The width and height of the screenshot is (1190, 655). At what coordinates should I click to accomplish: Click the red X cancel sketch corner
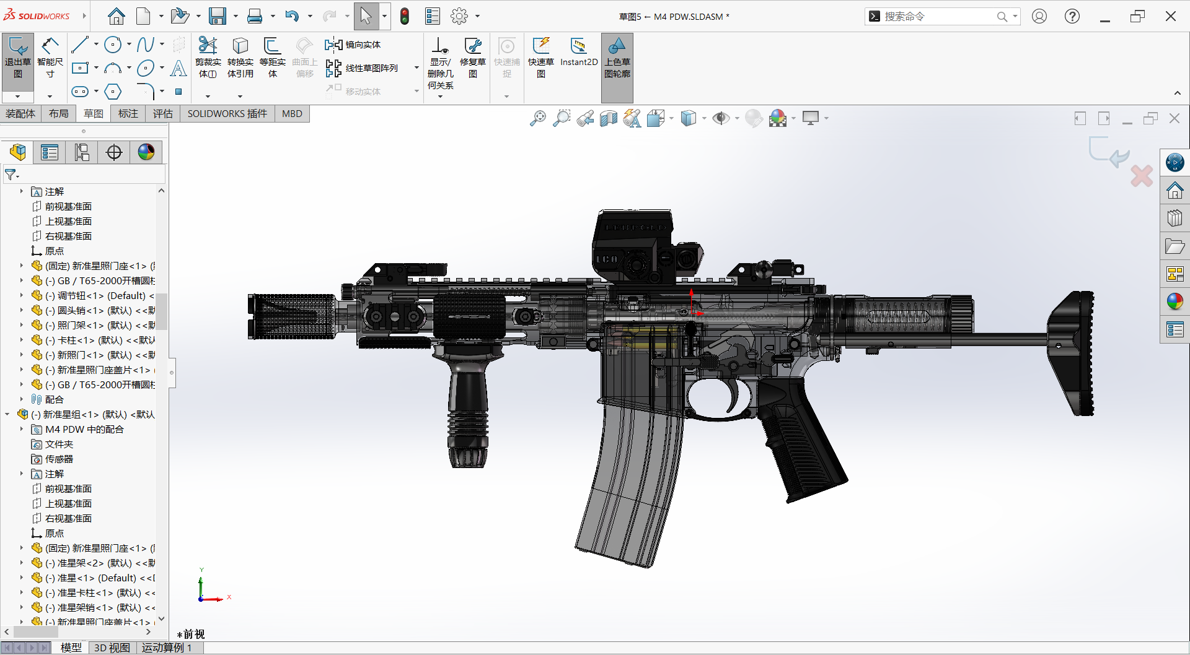(1142, 176)
